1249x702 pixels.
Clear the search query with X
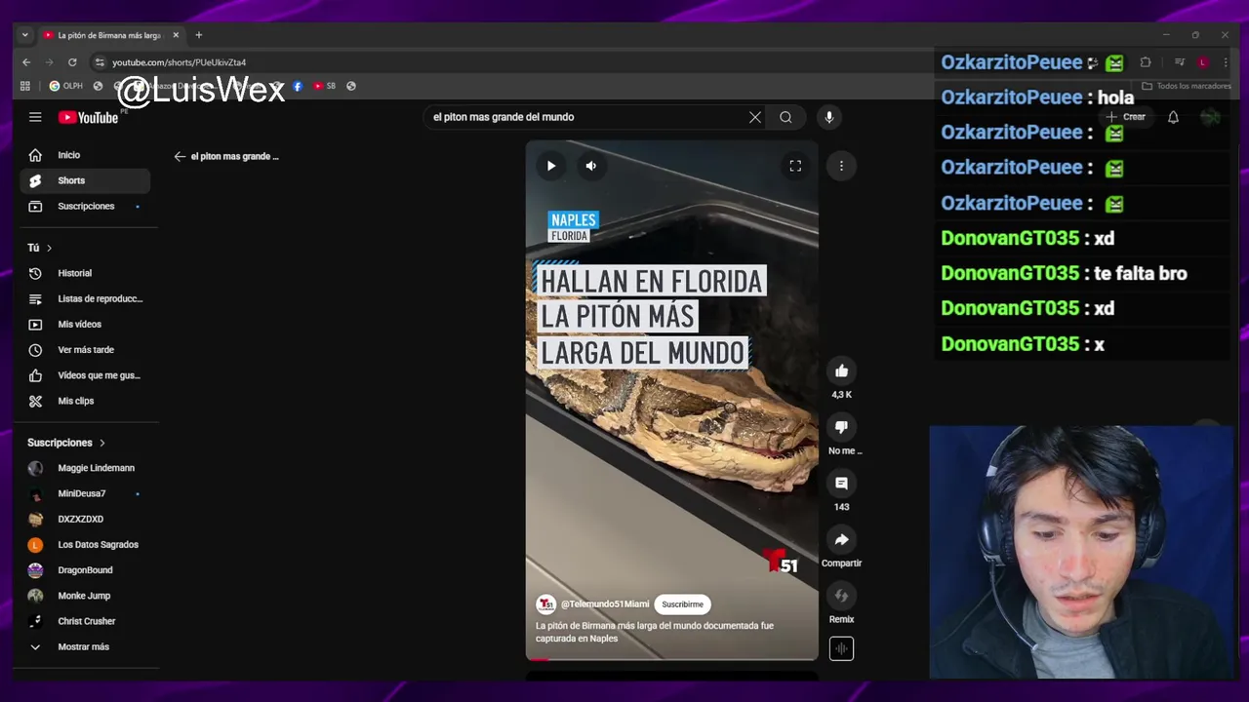(754, 117)
